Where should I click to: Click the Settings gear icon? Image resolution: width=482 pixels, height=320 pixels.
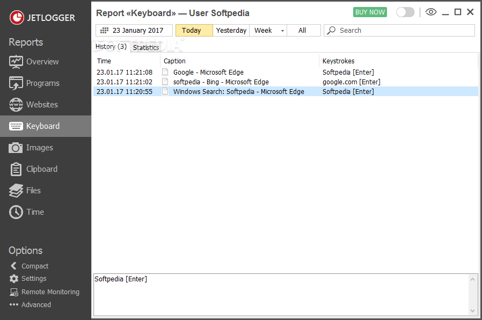pos(14,279)
